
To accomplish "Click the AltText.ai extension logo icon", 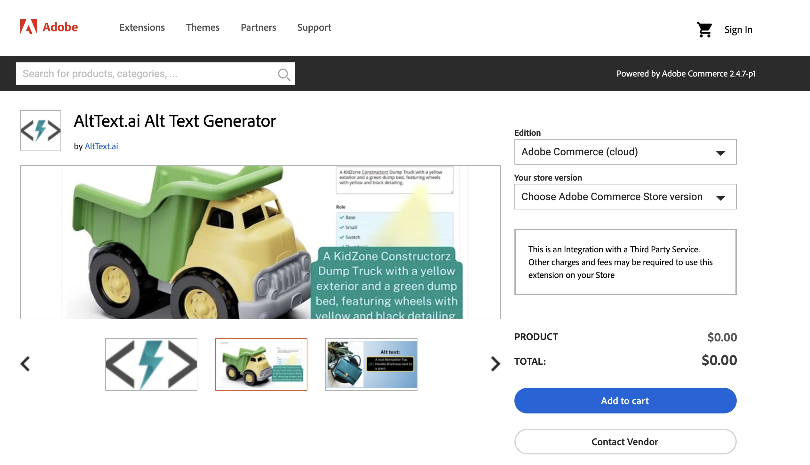I will pyautogui.click(x=41, y=131).
